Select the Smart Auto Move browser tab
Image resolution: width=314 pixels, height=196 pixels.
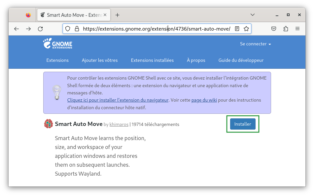click(x=74, y=15)
